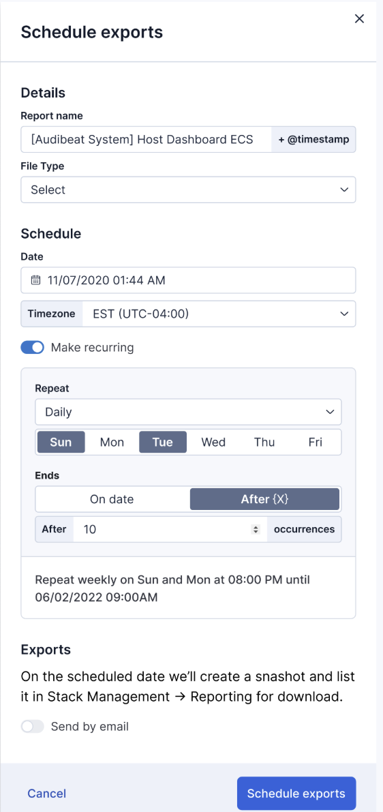Select the After {X} ends option
383x812 pixels.
[264, 499]
